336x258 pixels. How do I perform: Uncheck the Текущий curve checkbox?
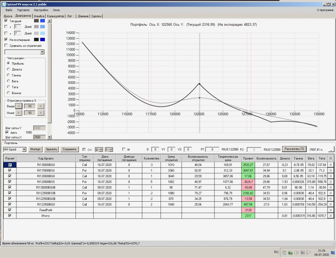[x=6, y=21]
